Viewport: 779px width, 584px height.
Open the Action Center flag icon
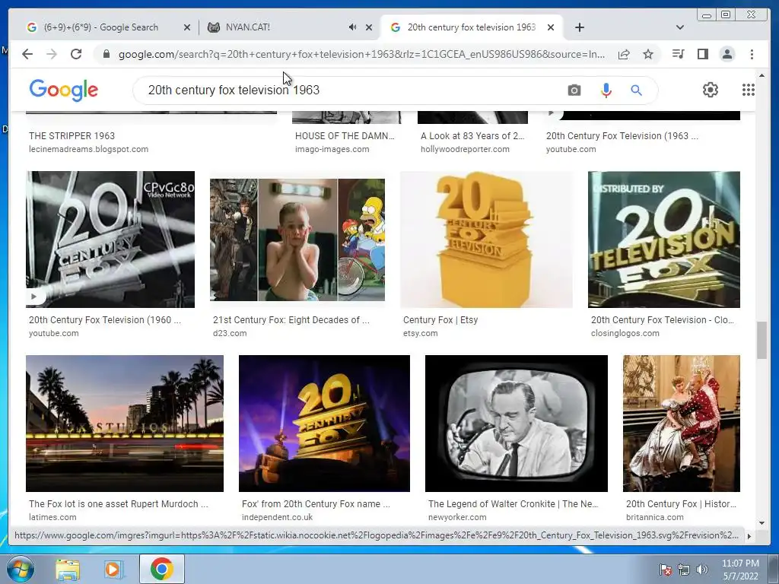click(665, 570)
